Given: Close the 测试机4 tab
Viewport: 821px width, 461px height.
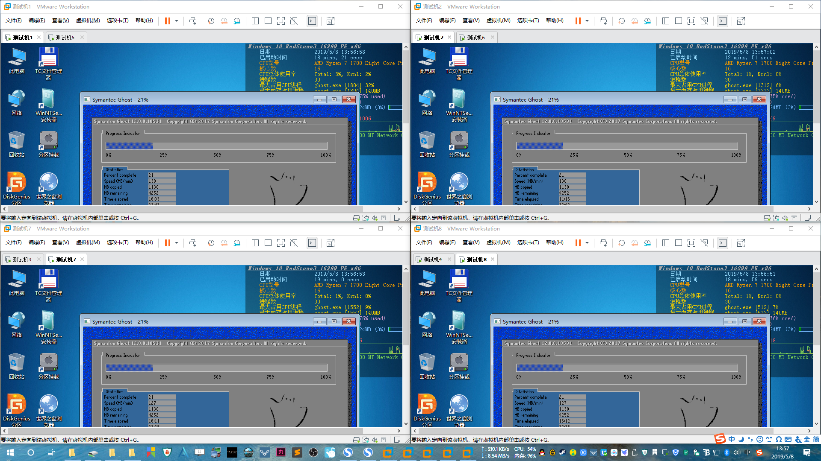Looking at the screenshot, I should [x=449, y=259].
